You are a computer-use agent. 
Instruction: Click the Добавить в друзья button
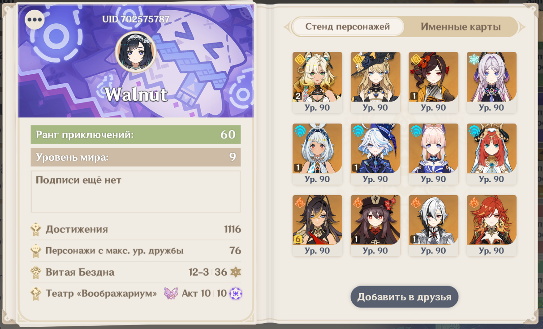click(404, 297)
